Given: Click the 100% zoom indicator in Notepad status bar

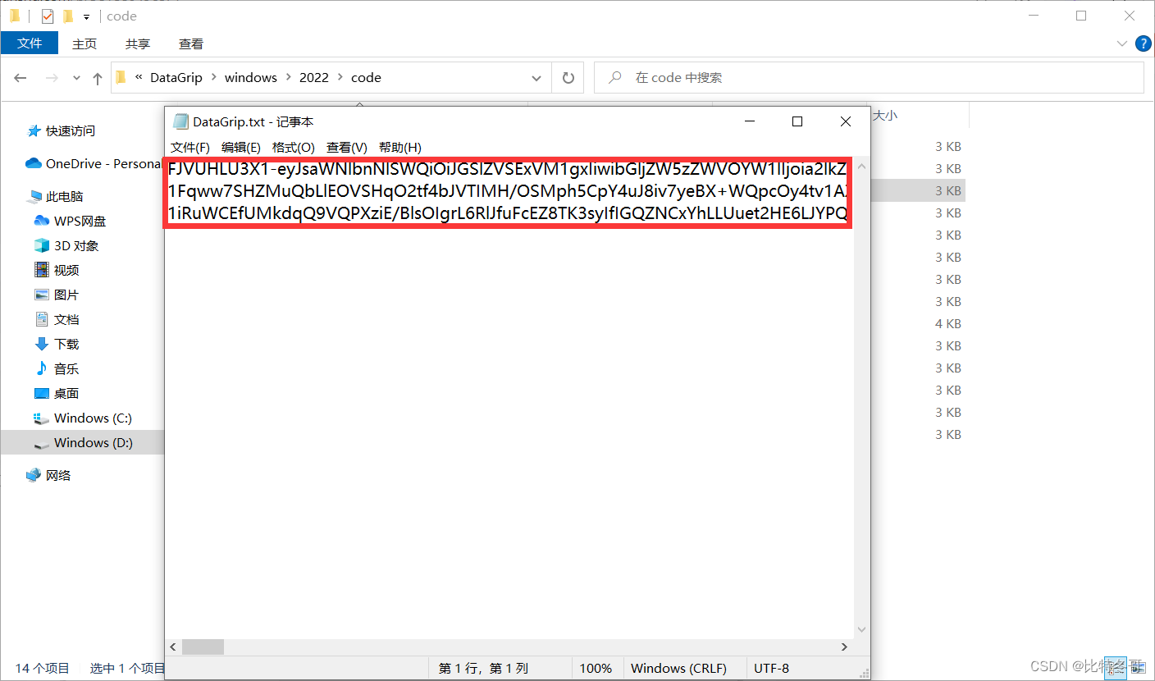Looking at the screenshot, I should pos(597,668).
